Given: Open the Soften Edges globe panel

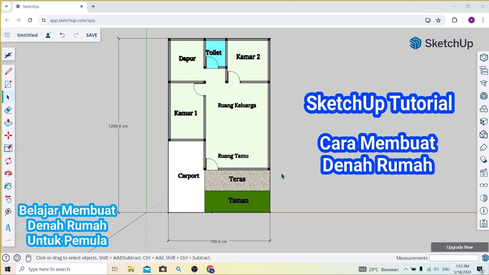Looking at the screenshot, I should pyautogui.click(x=484, y=198).
